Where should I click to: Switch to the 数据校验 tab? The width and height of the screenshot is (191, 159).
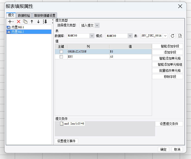click(24, 15)
